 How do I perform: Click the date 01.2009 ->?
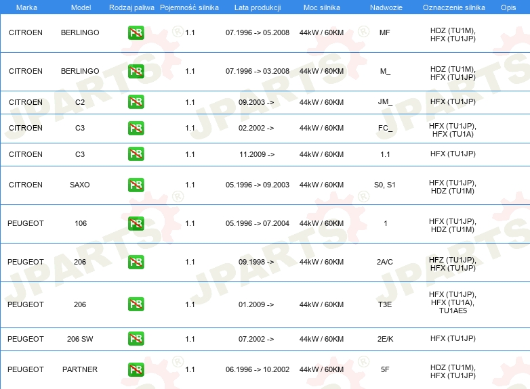[x=256, y=304]
